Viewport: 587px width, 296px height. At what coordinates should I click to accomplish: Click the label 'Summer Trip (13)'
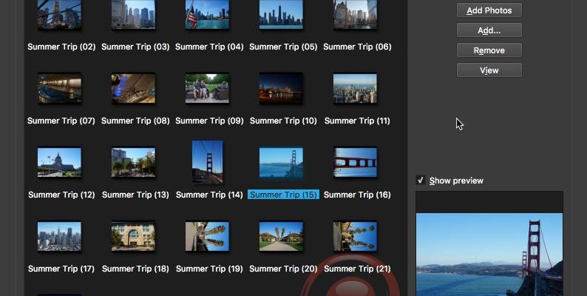point(135,195)
